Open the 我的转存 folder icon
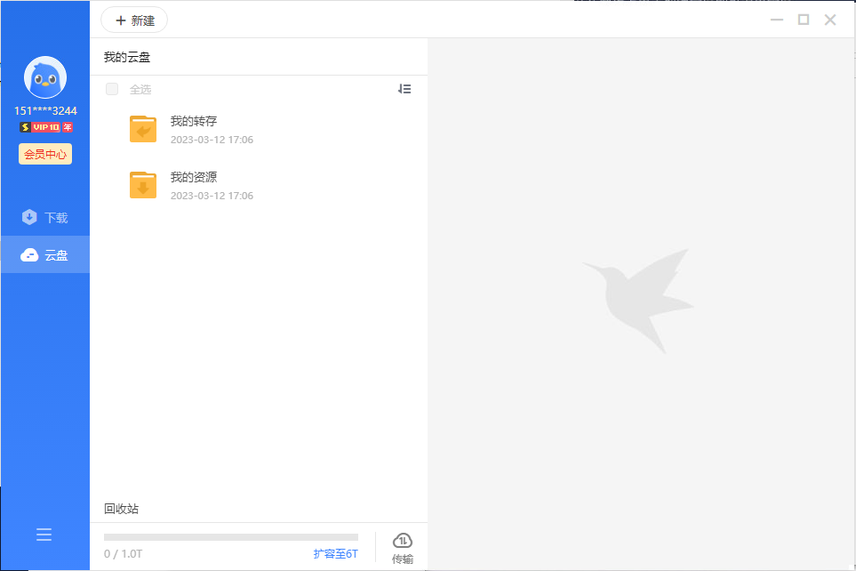Screen dimensions: 856x571 142,129
